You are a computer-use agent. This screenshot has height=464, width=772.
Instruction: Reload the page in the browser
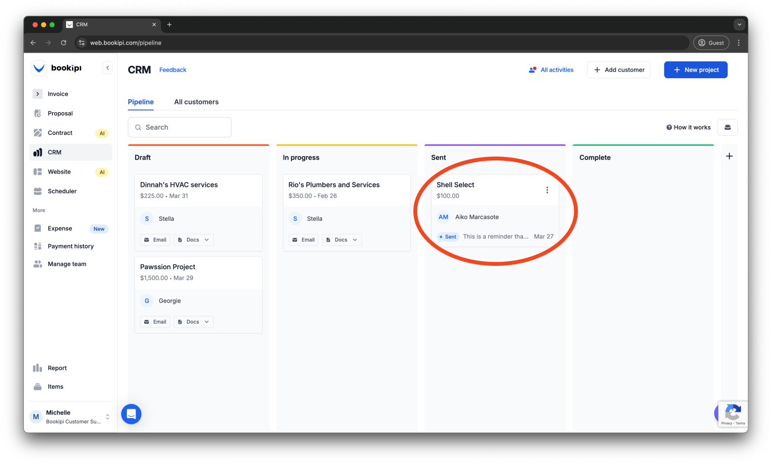pyautogui.click(x=63, y=43)
